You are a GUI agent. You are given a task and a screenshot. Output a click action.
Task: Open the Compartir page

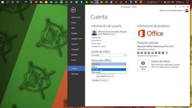click(x=75, y=49)
